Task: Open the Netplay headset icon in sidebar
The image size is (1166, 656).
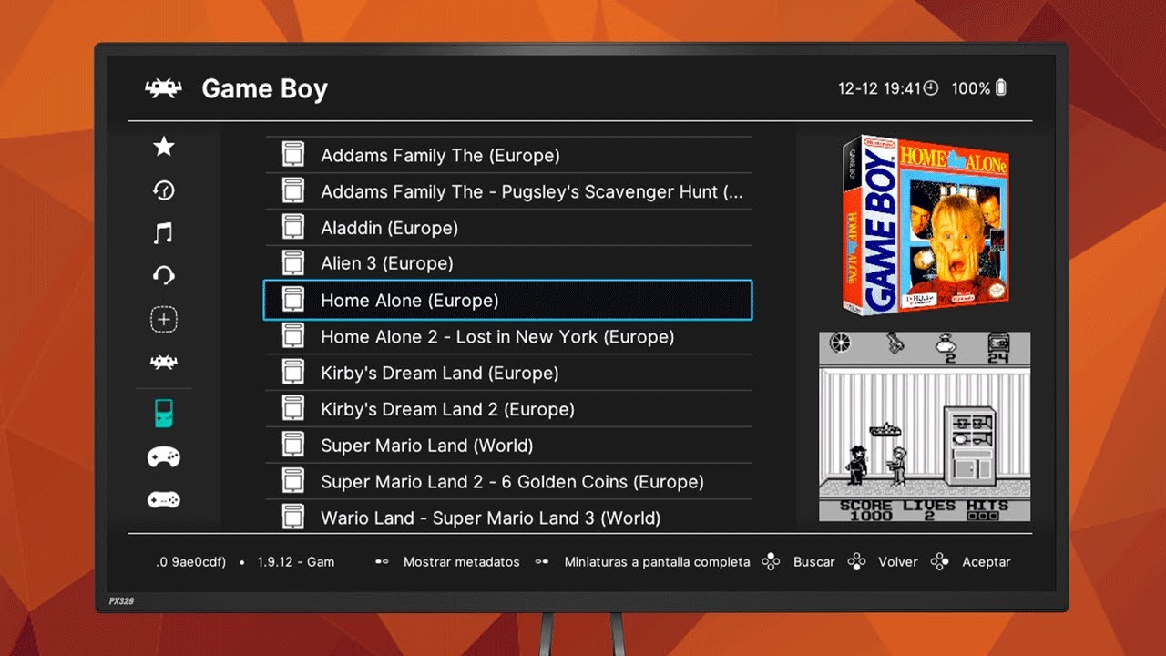Action: click(164, 275)
